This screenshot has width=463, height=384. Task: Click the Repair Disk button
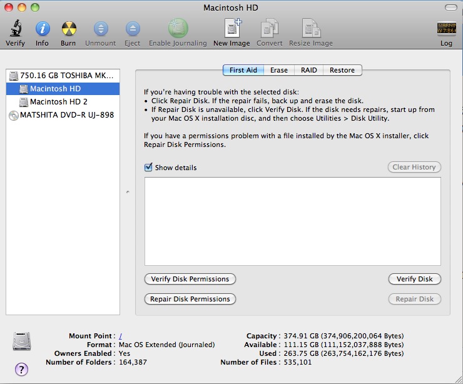point(415,299)
